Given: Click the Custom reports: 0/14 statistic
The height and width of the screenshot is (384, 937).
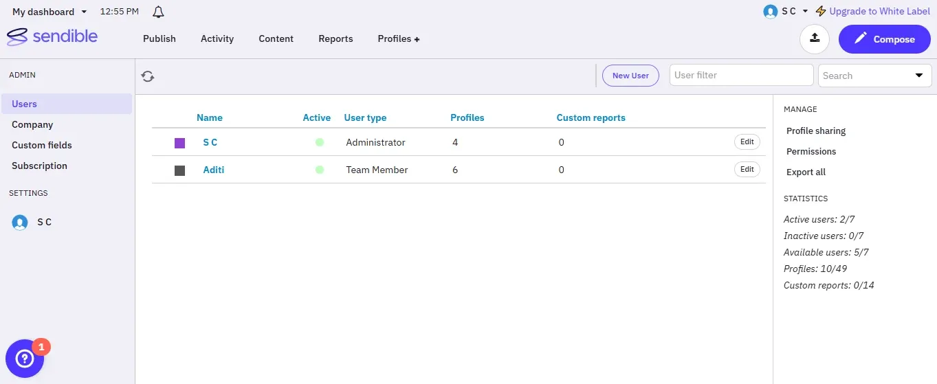Looking at the screenshot, I should (x=829, y=285).
